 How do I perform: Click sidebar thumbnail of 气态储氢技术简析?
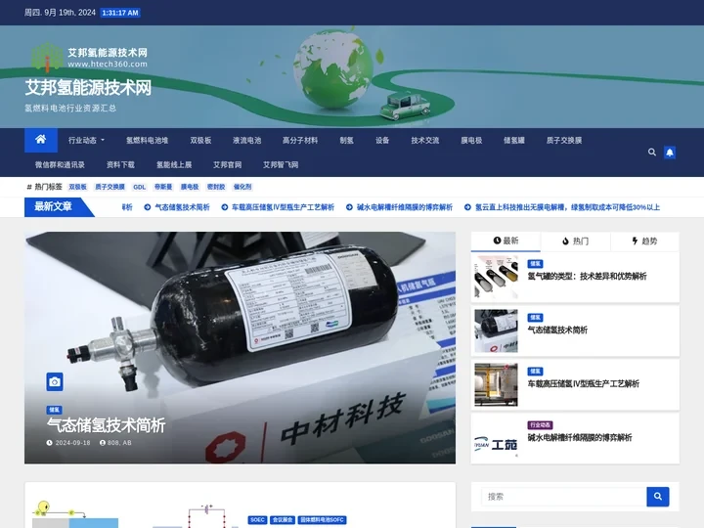click(x=496, y=330)
